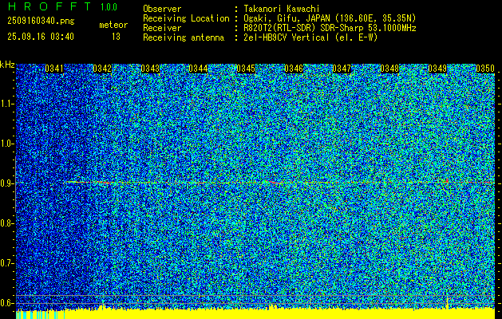This screenshot has width=502, height=319.
Task: Click the 0.7 kHz axis tick label
Action: [6, 263]
